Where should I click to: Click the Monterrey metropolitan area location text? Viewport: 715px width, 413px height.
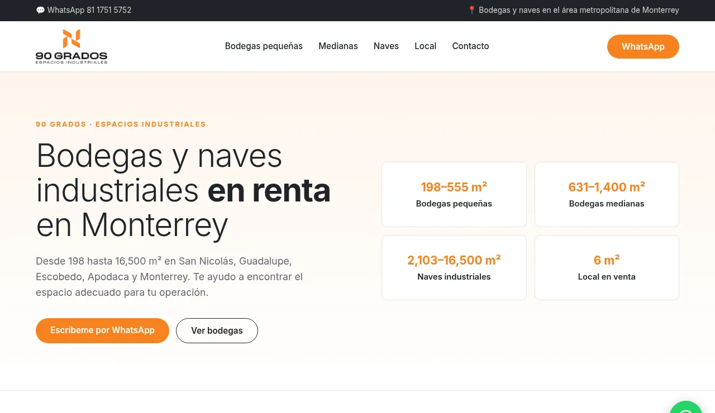tap(573, 10)
